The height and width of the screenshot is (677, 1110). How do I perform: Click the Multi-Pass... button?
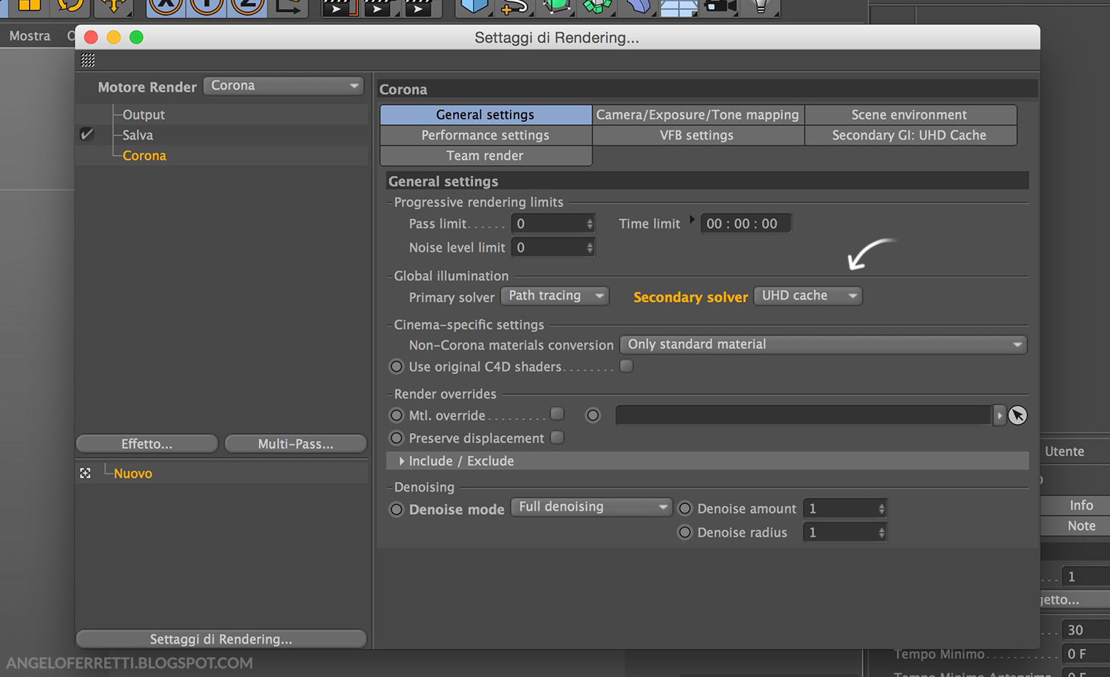coord(296,444)
